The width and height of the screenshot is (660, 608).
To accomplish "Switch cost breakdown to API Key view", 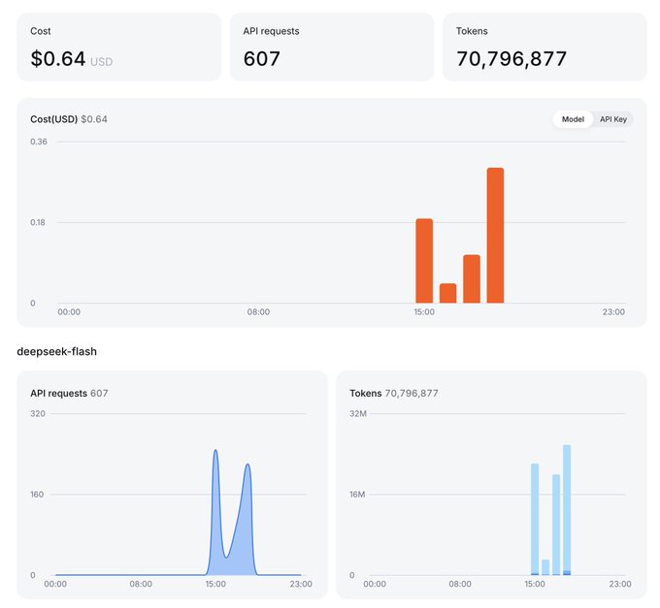I will [x=612, y=119].
